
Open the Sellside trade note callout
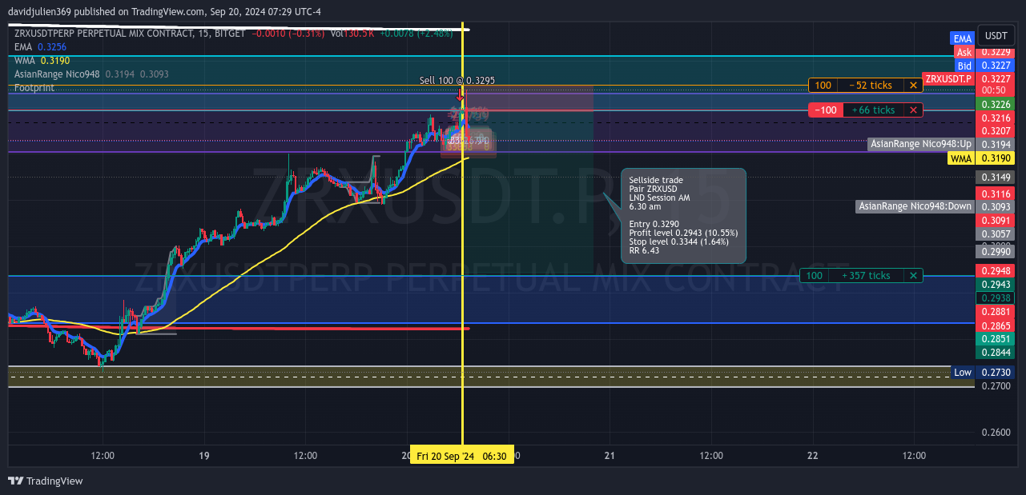tap(683, 216)
